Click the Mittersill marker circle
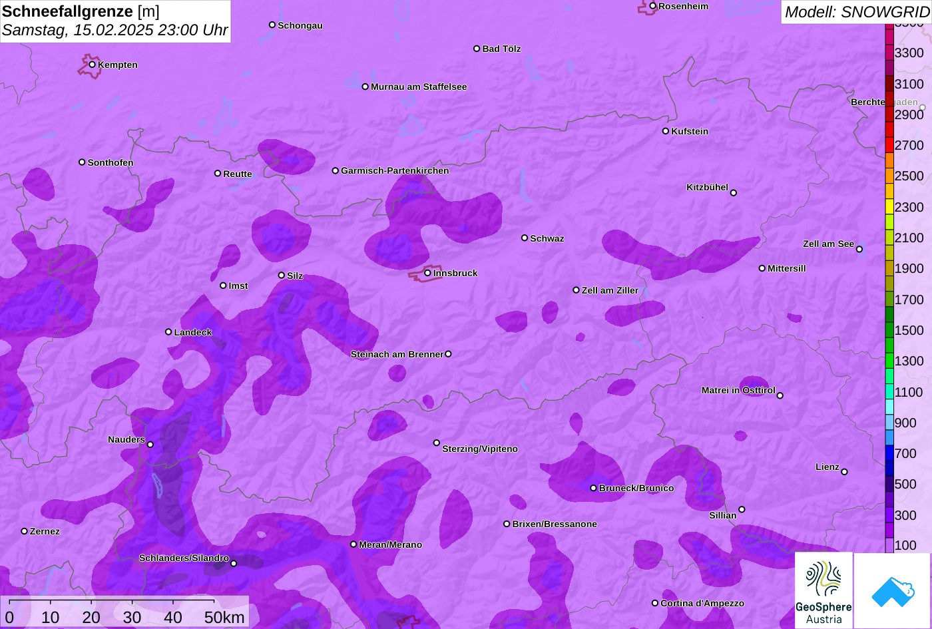This screenshot has height=629, width=932. coord(762,268)
